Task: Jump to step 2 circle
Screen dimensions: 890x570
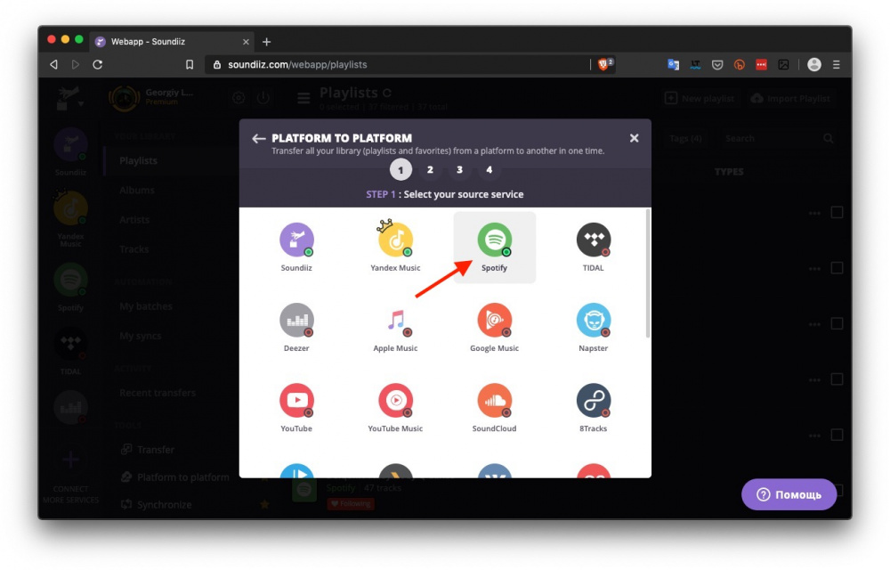Action: click(x=430, y=170)
